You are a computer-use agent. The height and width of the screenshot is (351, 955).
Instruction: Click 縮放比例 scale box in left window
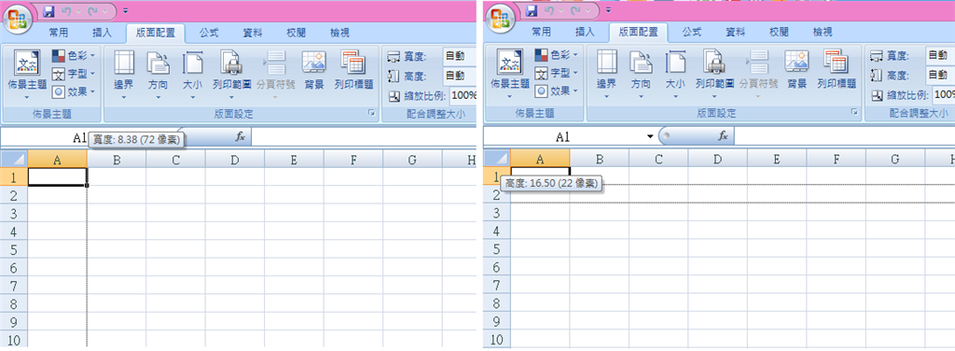tap(464, 95)
